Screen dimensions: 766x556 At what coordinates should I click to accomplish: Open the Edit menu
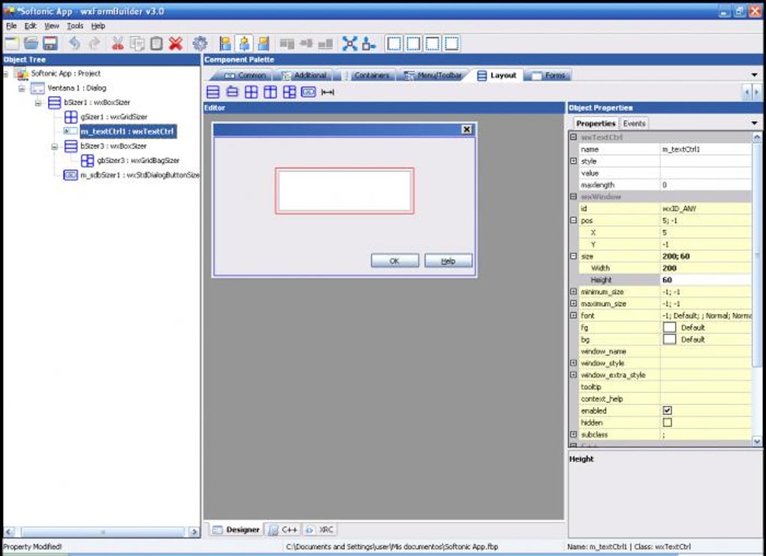click(30, 26)
